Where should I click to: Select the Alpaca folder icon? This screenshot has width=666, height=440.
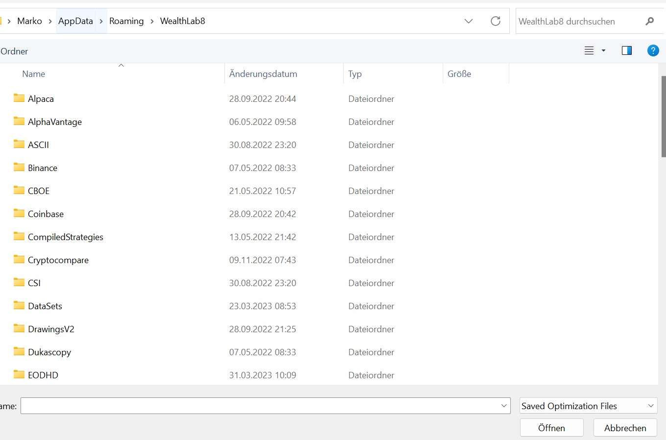(19, 98)
